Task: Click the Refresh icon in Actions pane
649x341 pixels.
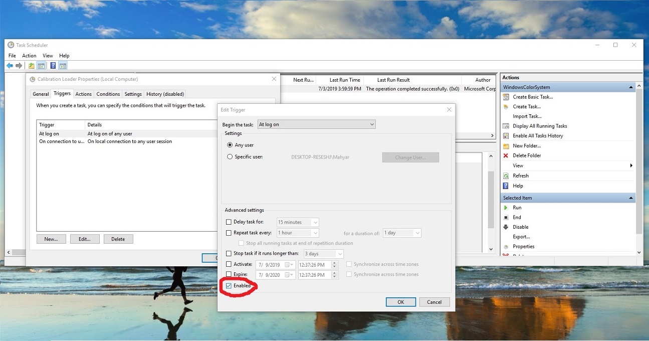Action: point(506,176)
